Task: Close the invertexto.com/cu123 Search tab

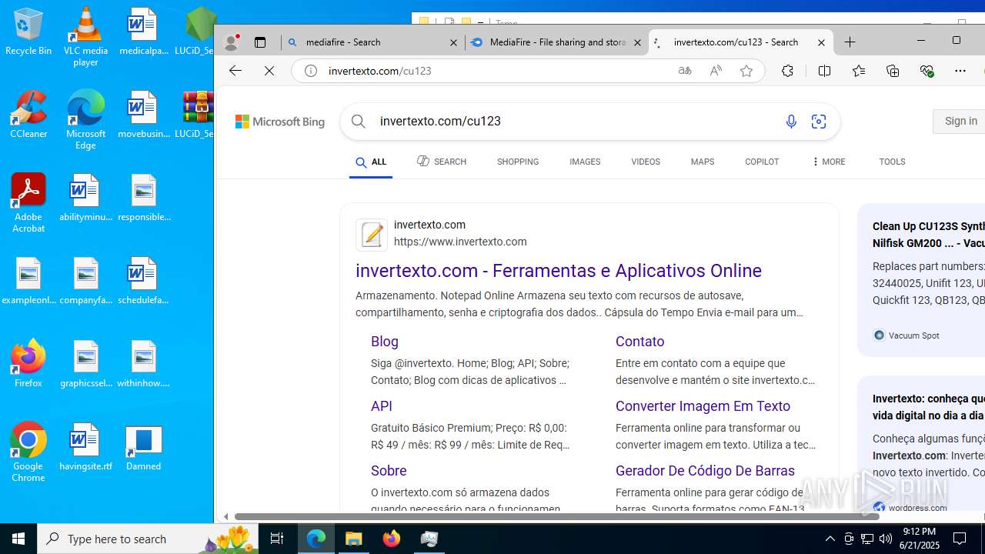Action: click(821, 43)
